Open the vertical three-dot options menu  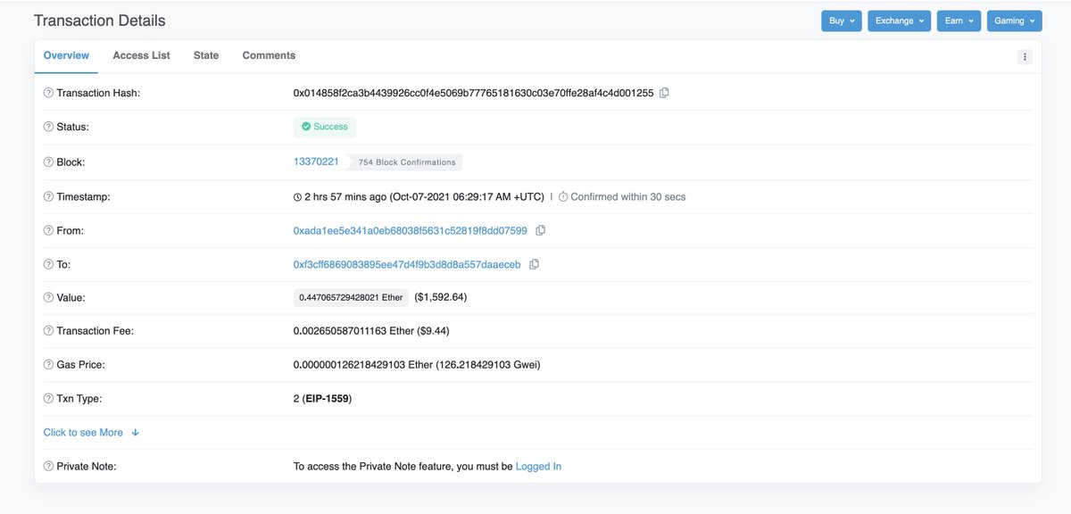coord(1025,56)
